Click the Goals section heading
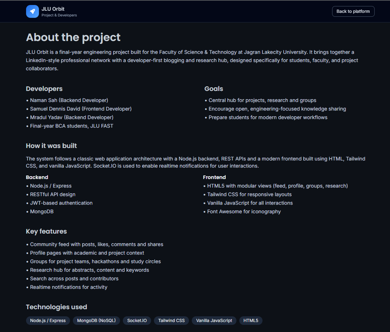The width and height of the screenshot is (390, 332). [214, 89]
